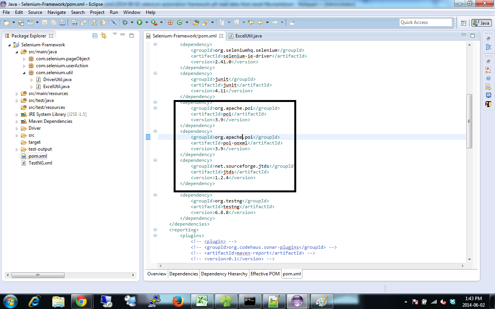Toggle the Java perspective button top right

point(481,22)
